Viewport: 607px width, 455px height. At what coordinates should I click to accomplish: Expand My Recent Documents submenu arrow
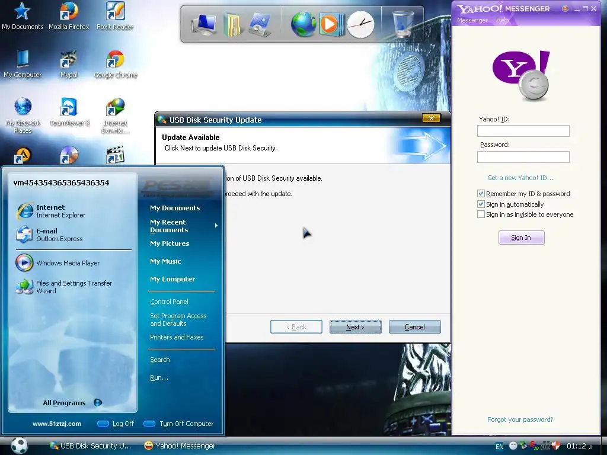pyautogui.click(x=216, y=226)
